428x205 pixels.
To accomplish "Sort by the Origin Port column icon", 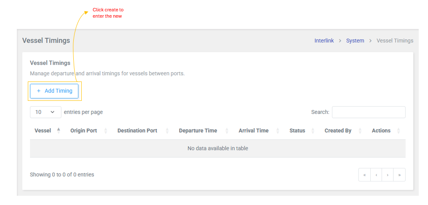I will pyautogui.click(x=106, y=131).
